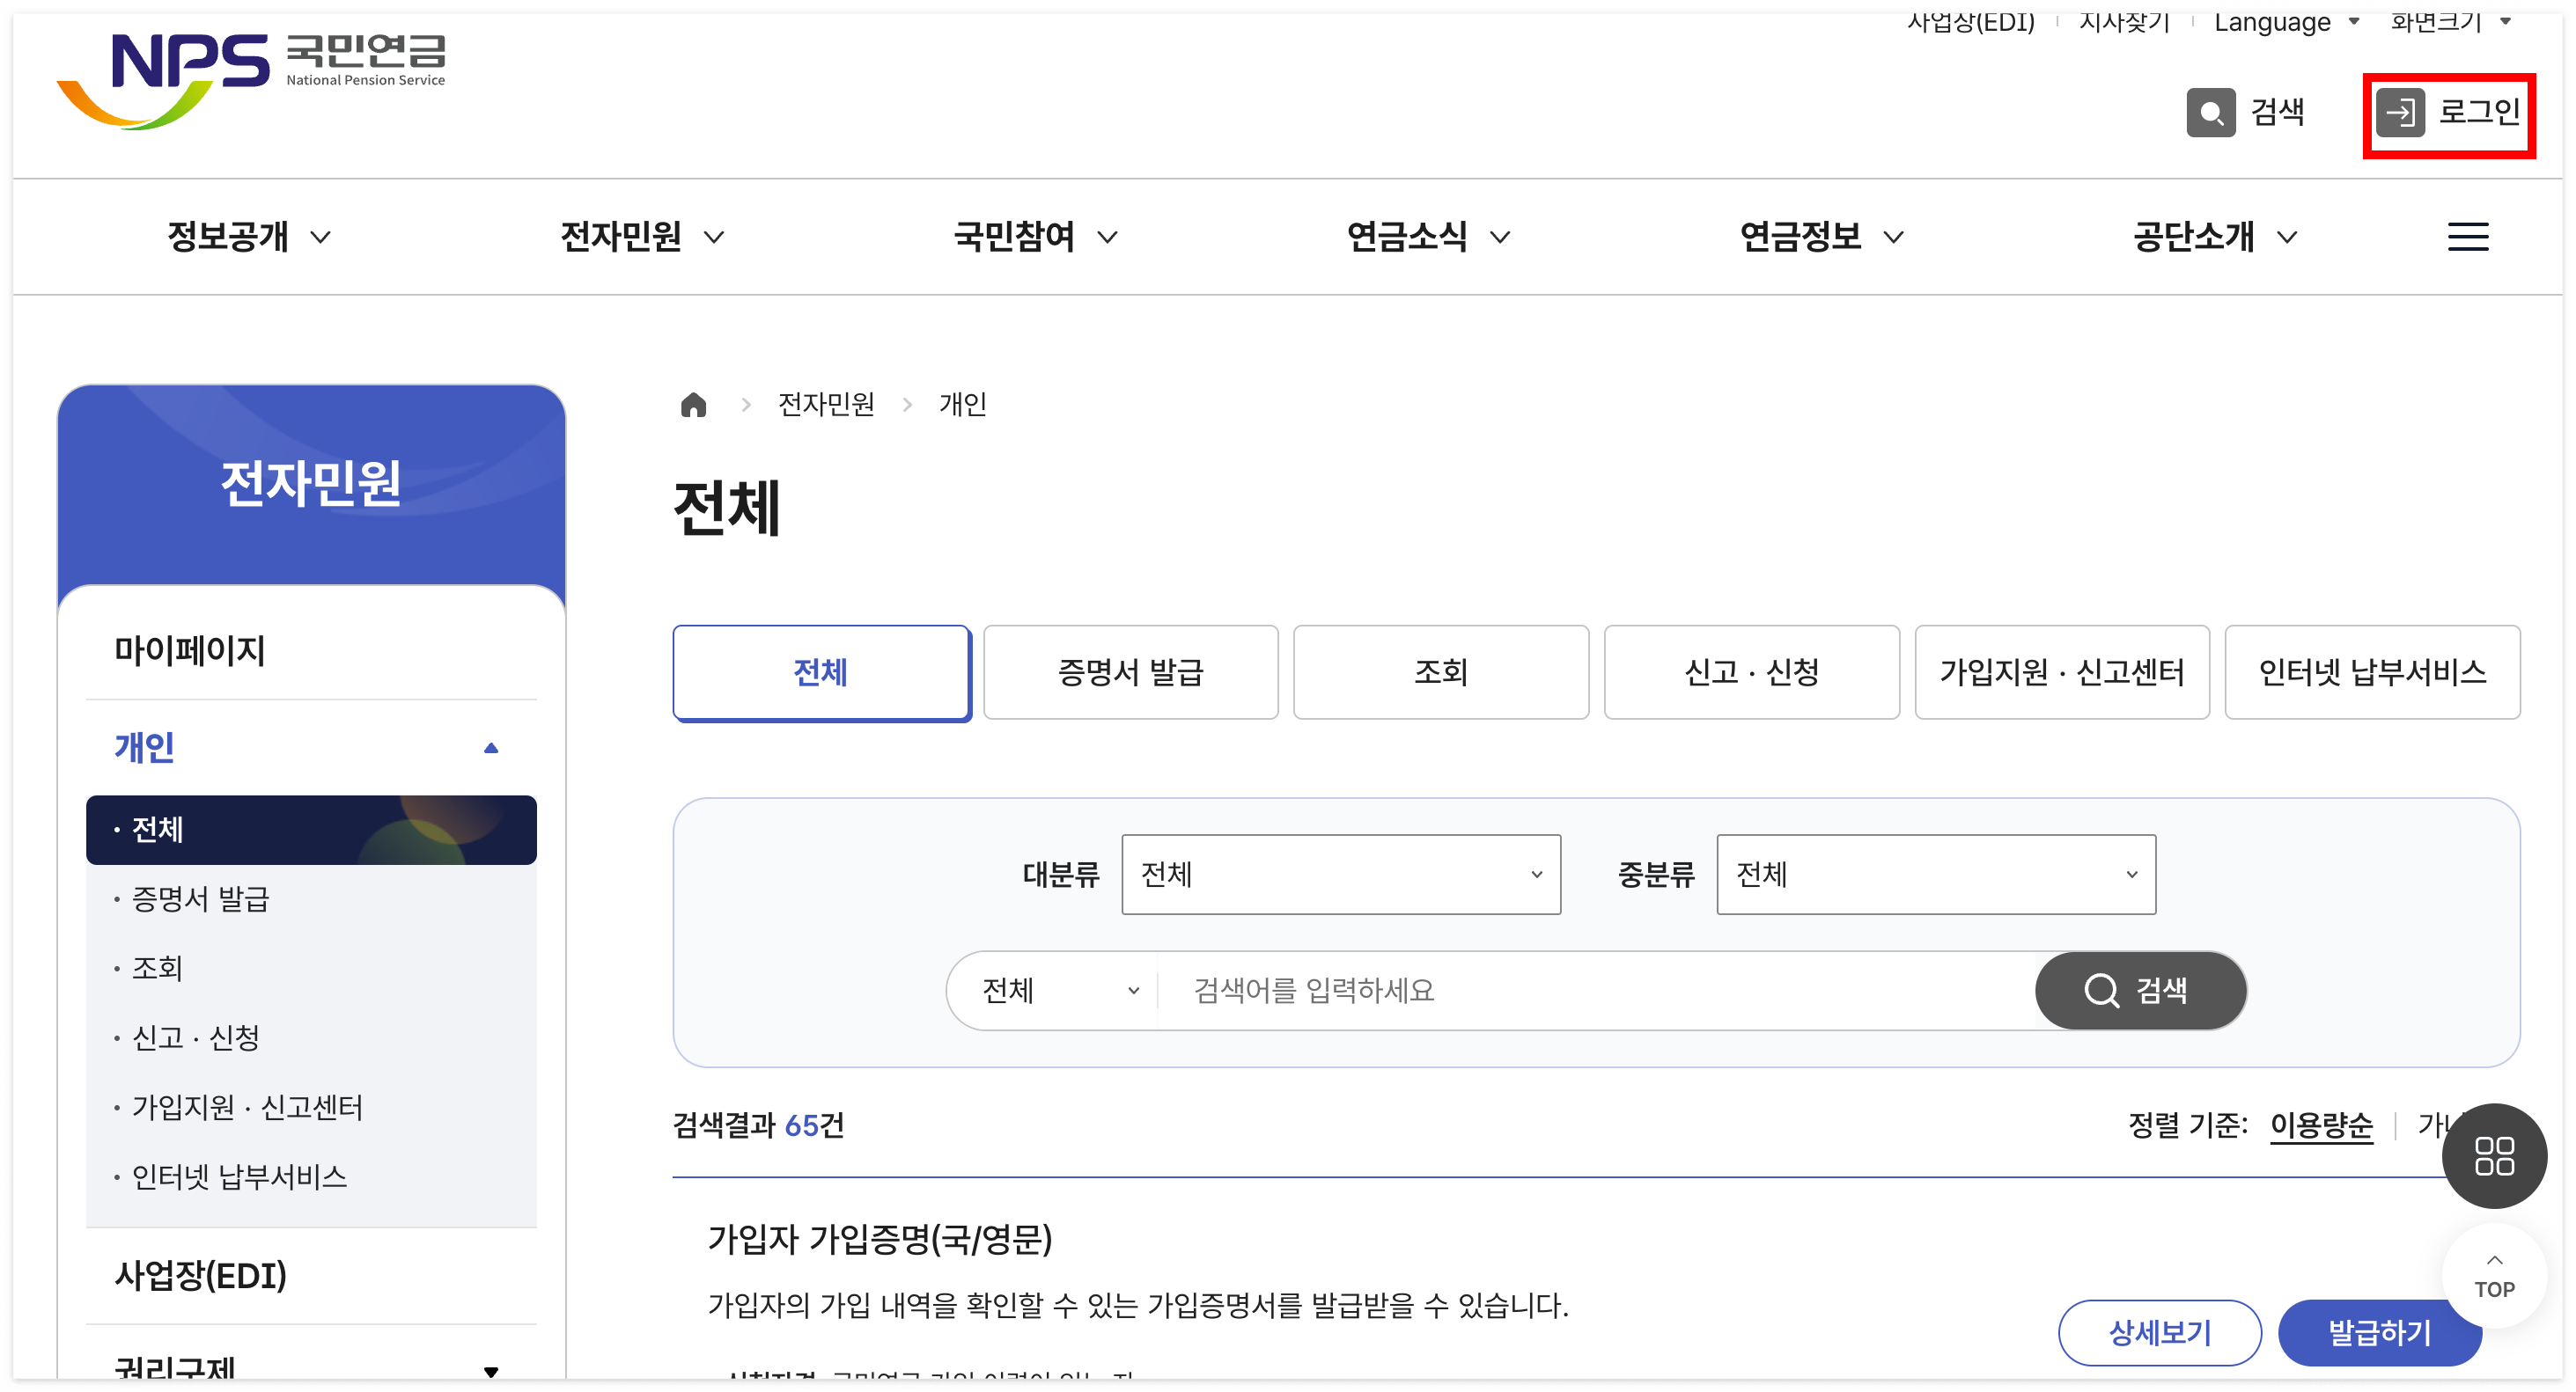Open the 대분류 select box
2576x1392 pixels.
point(1340,875)
